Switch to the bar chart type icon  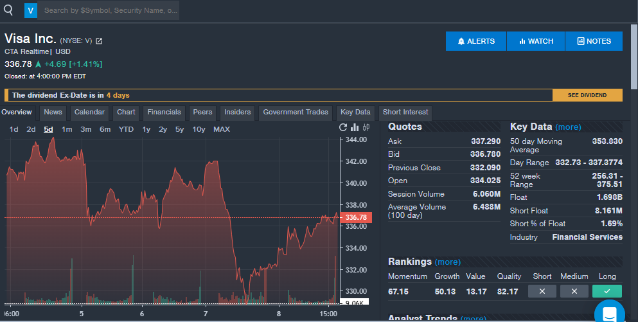tap(355, 127)
